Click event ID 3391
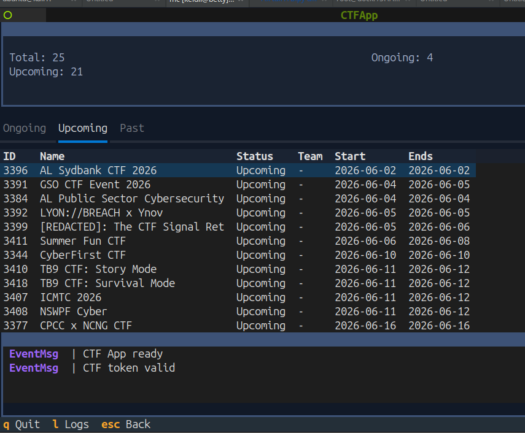The height and width of the screenshot is (433, 525). pyautogui.click(x=15, y=185)
